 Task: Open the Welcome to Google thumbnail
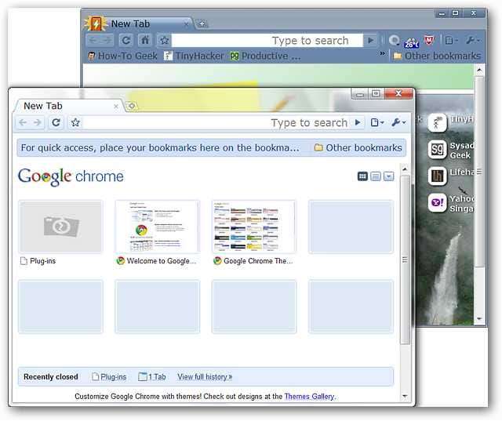pos(158,227)
